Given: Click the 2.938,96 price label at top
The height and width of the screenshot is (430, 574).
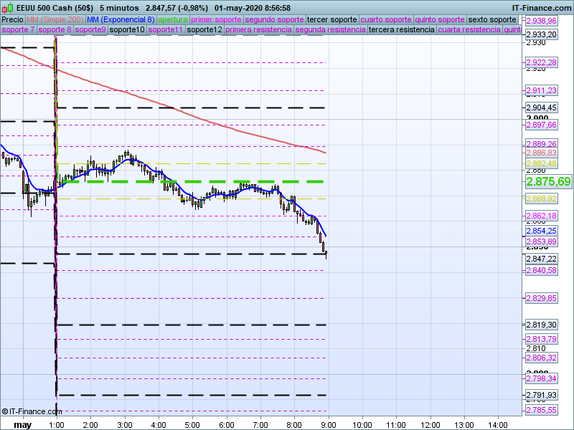Looking at the screenshot, I should (541, 21).
